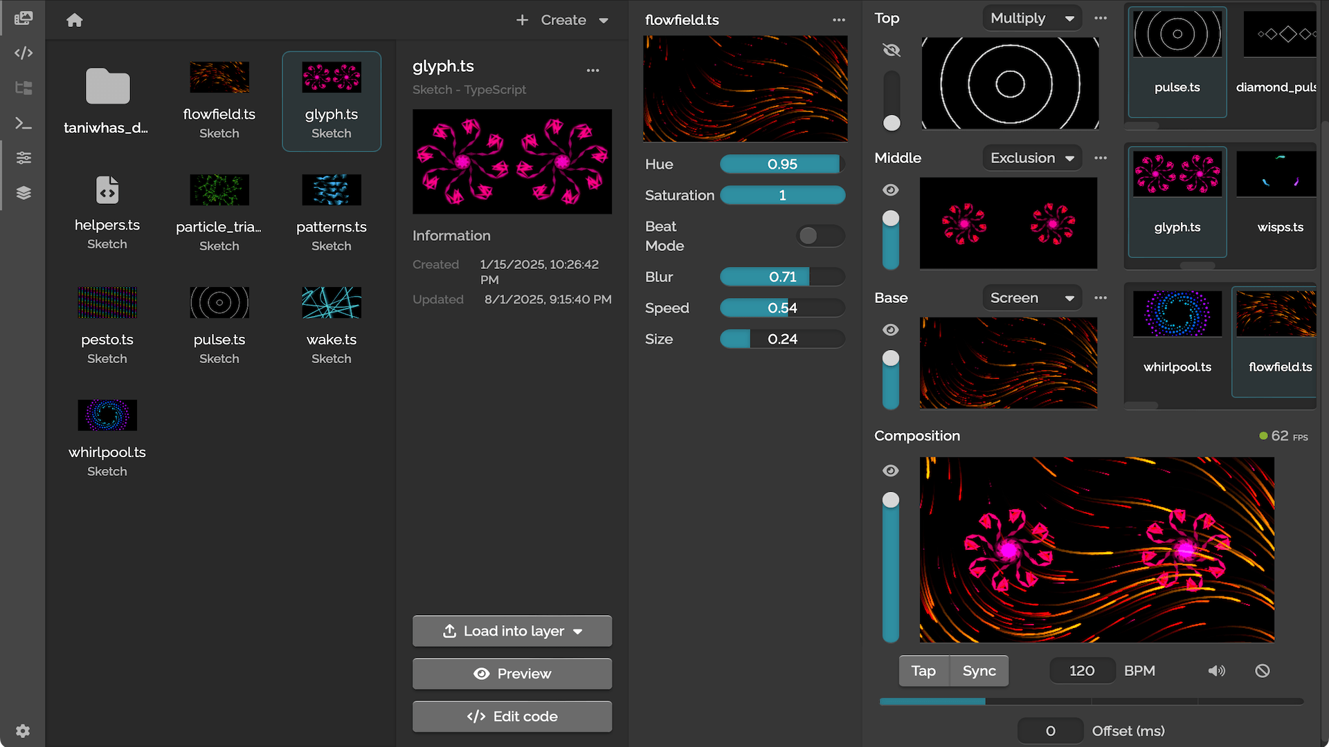Screen dimensions: 1329x747
Task: Open Base layer Screen blend dropdown
Action: (x=1031, y=298)
